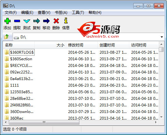Click the Copy (复制) arrow icon
The height and width of the screenshot is (135, 167).
tap(37, 21)
